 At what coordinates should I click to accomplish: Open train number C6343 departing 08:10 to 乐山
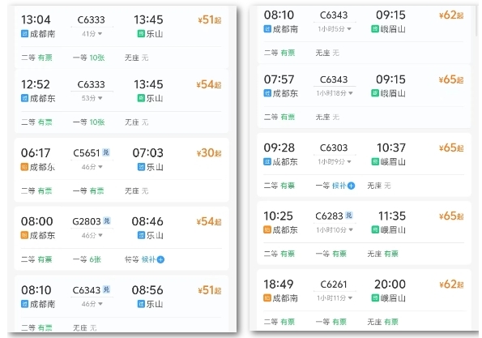point(87,289)
